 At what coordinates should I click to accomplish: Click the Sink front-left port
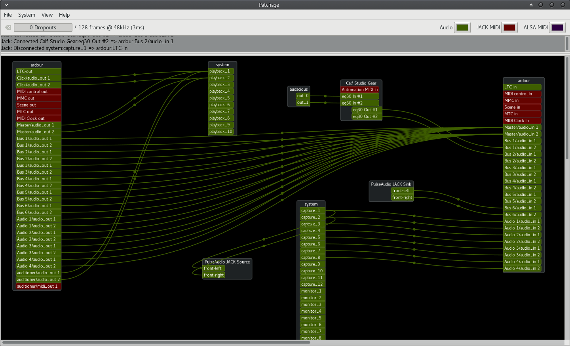point(402,191)
